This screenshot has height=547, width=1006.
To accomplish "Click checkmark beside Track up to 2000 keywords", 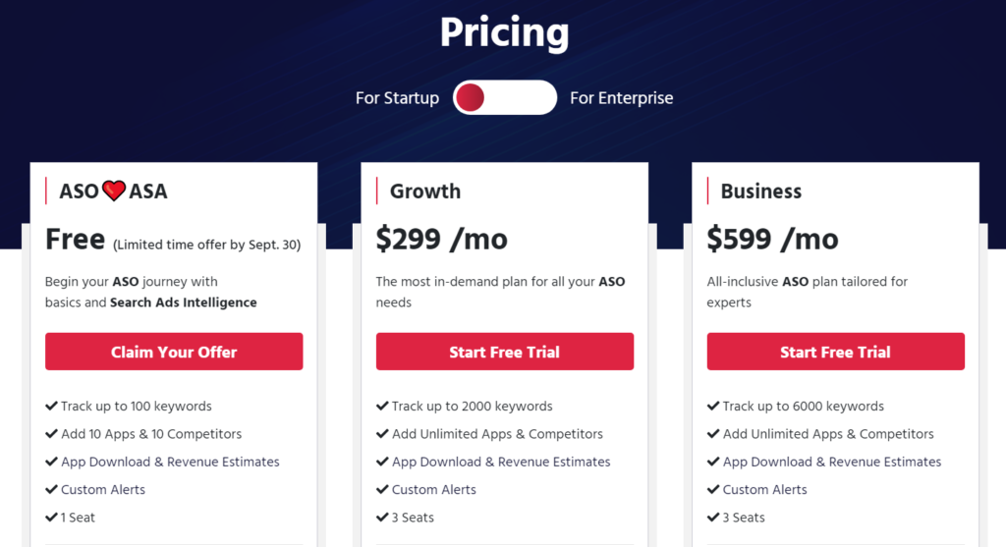I will (382, 406).
